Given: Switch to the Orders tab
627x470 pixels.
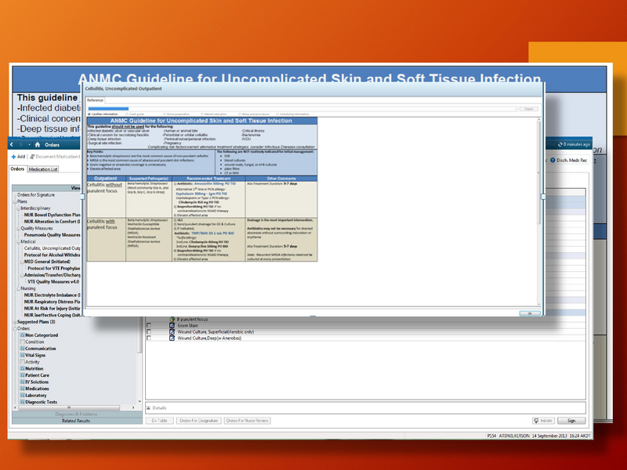Looking at the screenshot, I should pos(17,169).
